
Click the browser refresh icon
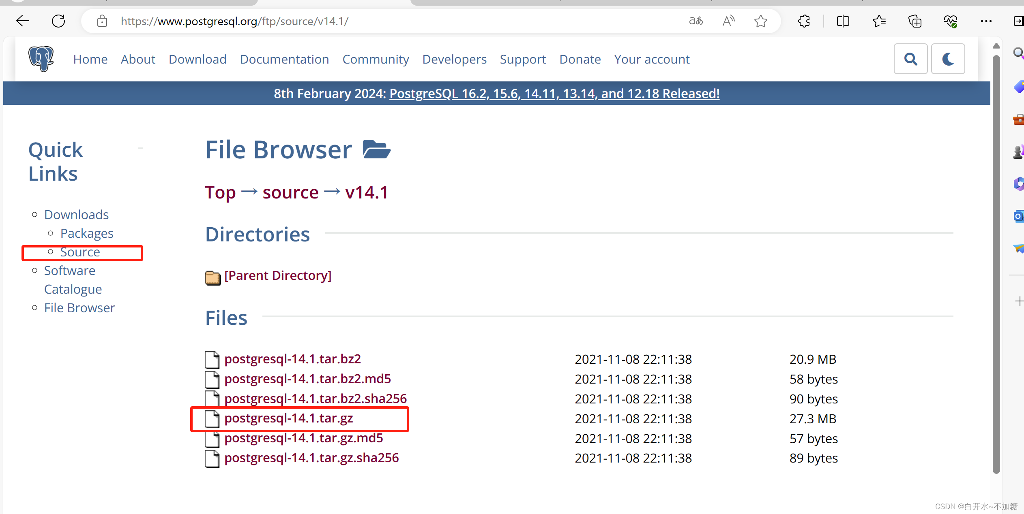58,21
